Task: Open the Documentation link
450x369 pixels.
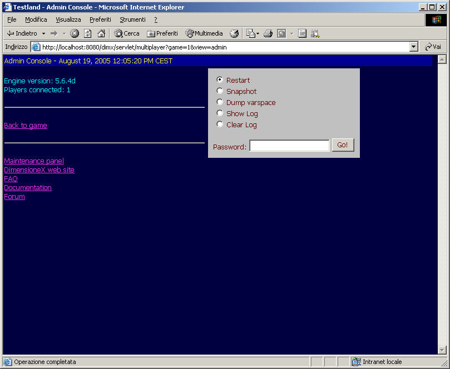Action: pyautogui.click(x=28, y=187)
